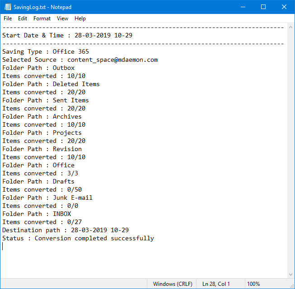Click the 'Destination path : 28-03-2019 10-29' line
Viewport: 295px width, 289px height.
pyautogui.click(x=66, y=230)
